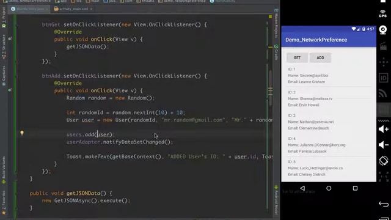Click the Toast.makeText line
The height and width of the screenshot is (220, 391).
[x=170, y=156]
